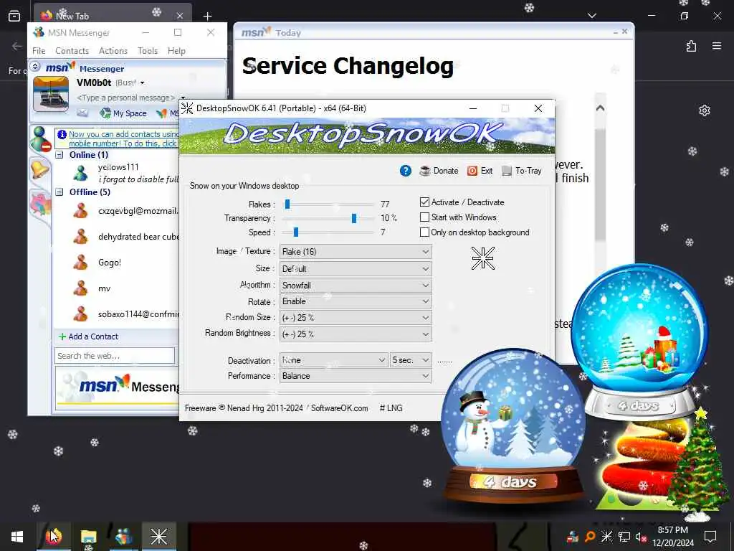734x551 pixels.
Task: Enable Start with Windows checkbox
Action: (x=424, y=217)
